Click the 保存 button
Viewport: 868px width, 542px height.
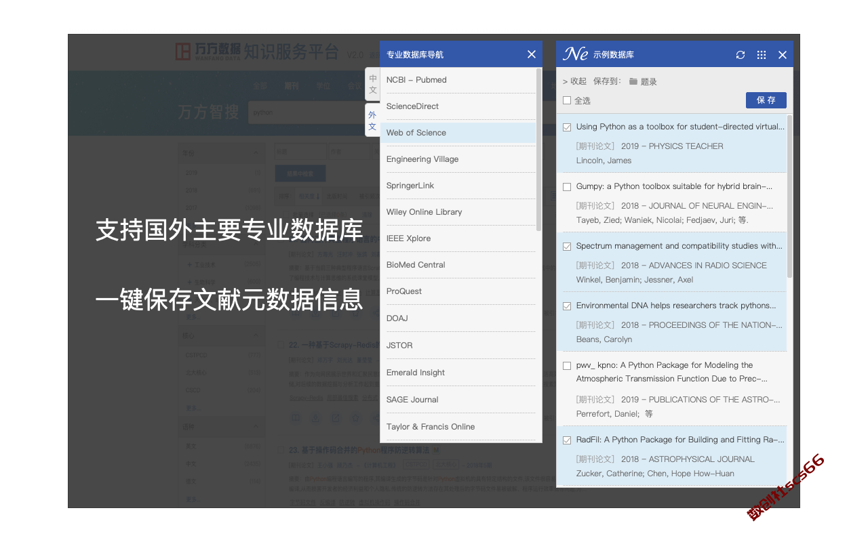pyautogui.click(x=766, y=100)
